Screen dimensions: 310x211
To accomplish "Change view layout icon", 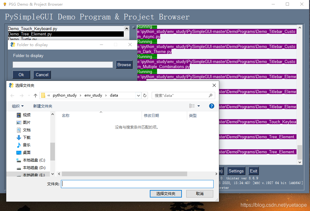I will (192, 106).
